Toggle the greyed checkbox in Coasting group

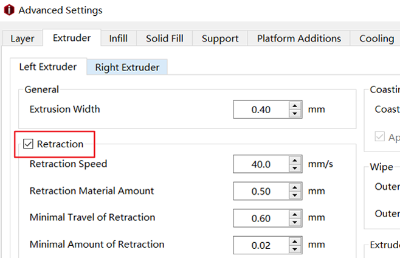[379, 136]
